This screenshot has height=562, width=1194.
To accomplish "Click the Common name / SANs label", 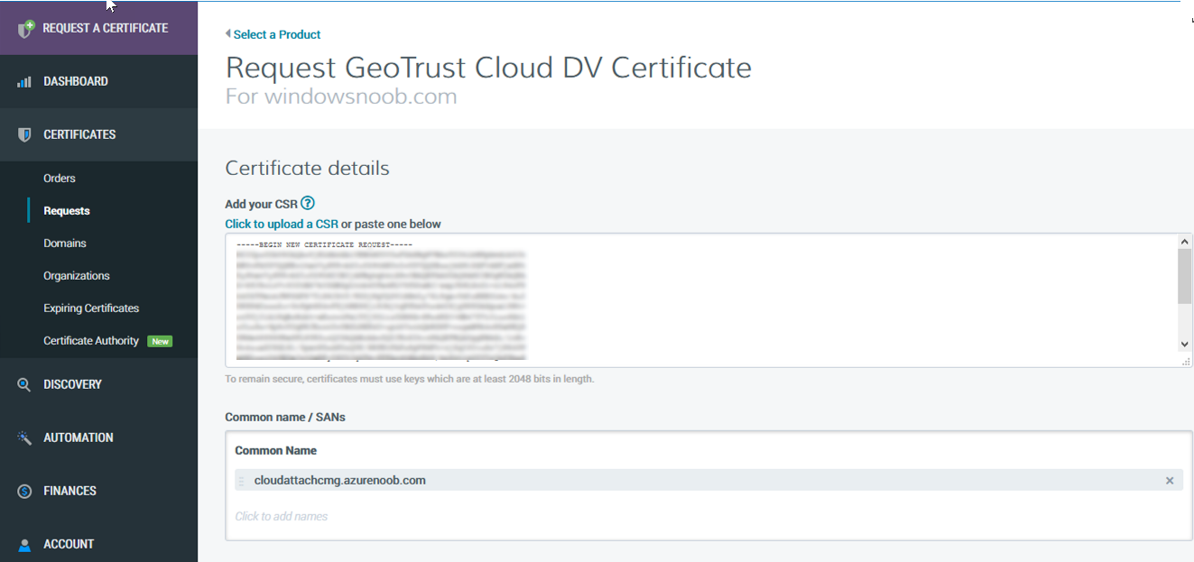I will click(x=285, y=418).
